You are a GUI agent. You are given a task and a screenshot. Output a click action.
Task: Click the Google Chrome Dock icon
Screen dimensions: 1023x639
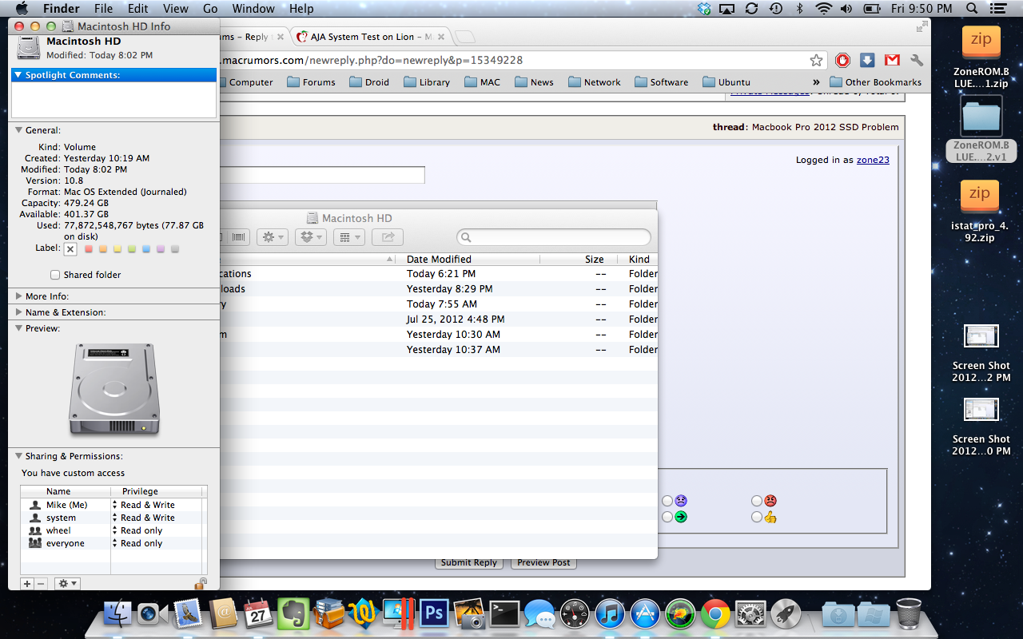(x=715, y=614)
